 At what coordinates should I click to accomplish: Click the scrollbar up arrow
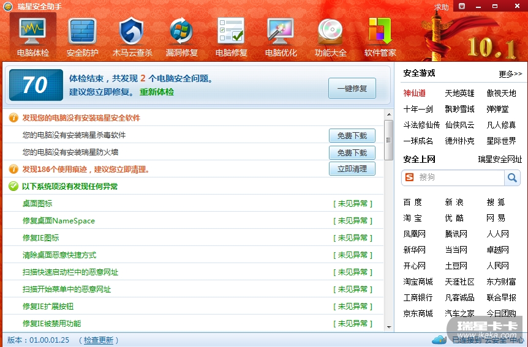point(389,114)
